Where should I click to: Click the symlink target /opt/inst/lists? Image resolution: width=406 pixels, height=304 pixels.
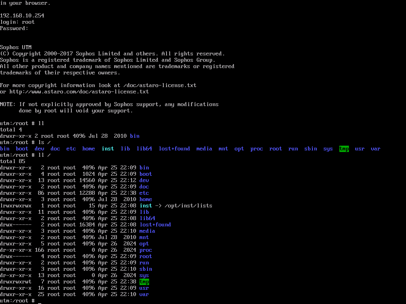pos(188,206)
